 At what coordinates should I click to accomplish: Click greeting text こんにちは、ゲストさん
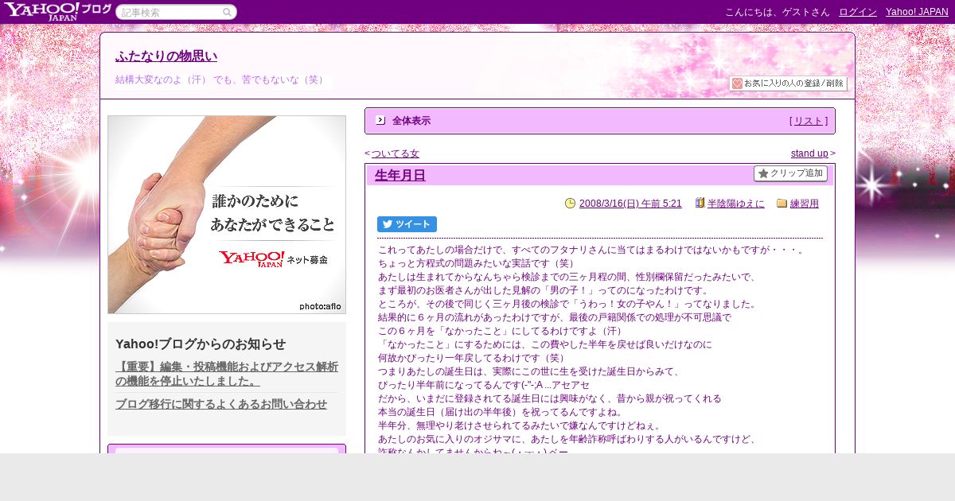click(777, 12)
